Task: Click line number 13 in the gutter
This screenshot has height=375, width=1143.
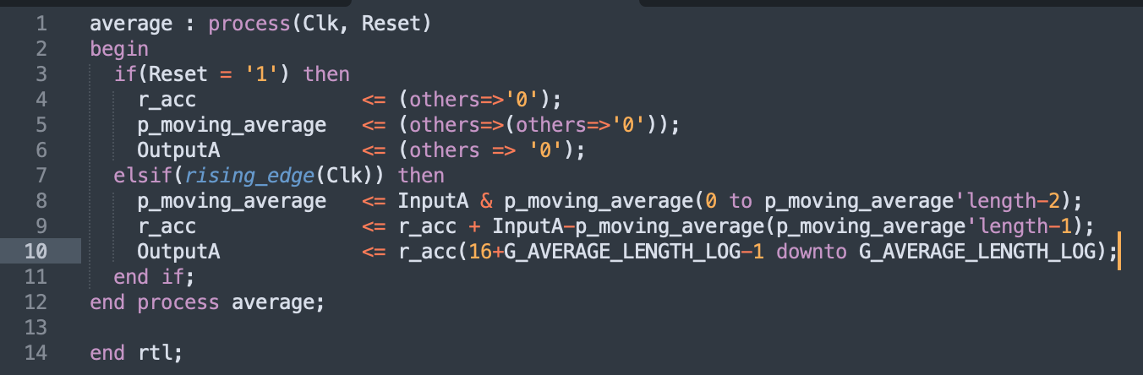Action: (x=36, y=328)
